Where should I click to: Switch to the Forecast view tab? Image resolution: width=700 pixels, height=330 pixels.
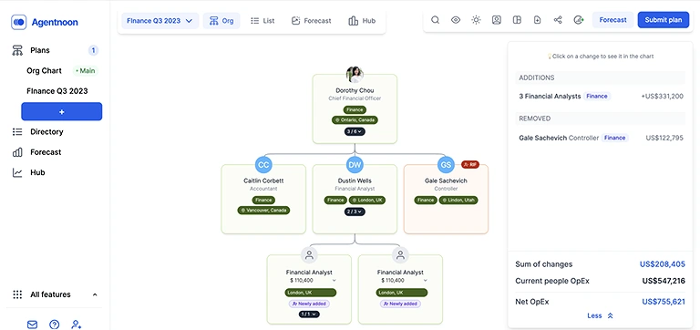coord(311,21)
